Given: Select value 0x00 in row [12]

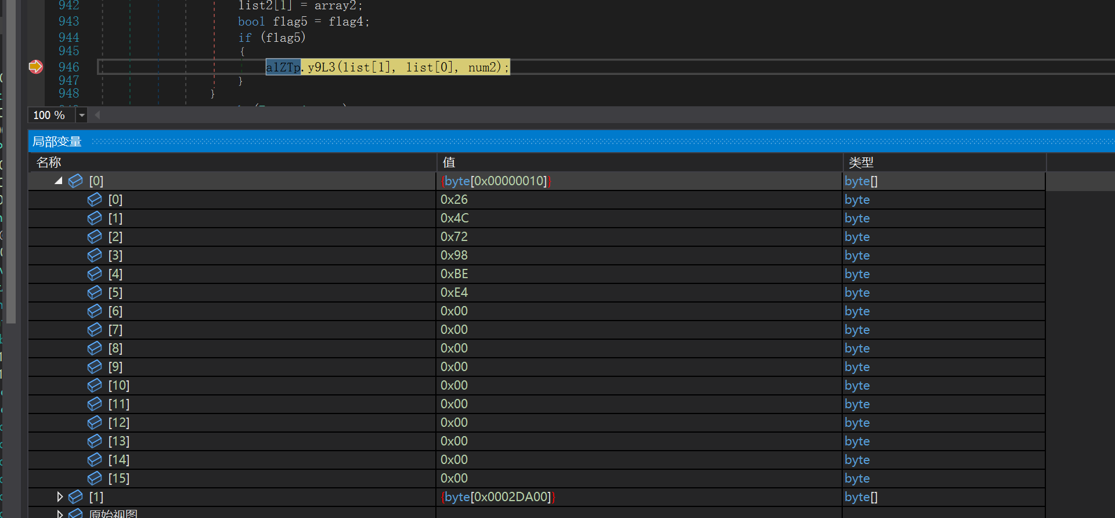Looking at the screenshot, I should [x=454, y=422].
